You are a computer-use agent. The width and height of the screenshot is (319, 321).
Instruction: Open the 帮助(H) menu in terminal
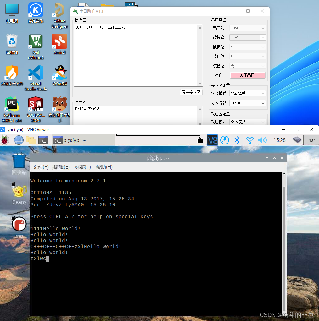coord(104,167)
